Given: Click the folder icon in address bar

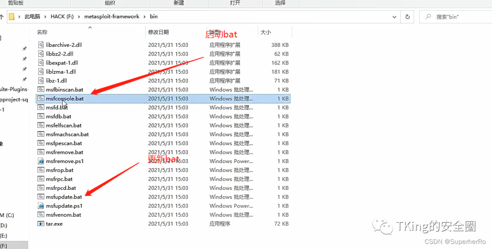Looking at the screenshot, I should 12,17.
